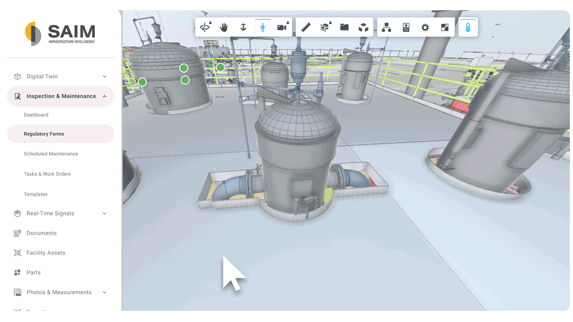Expand the Digital Twin menu chevron

105,76
